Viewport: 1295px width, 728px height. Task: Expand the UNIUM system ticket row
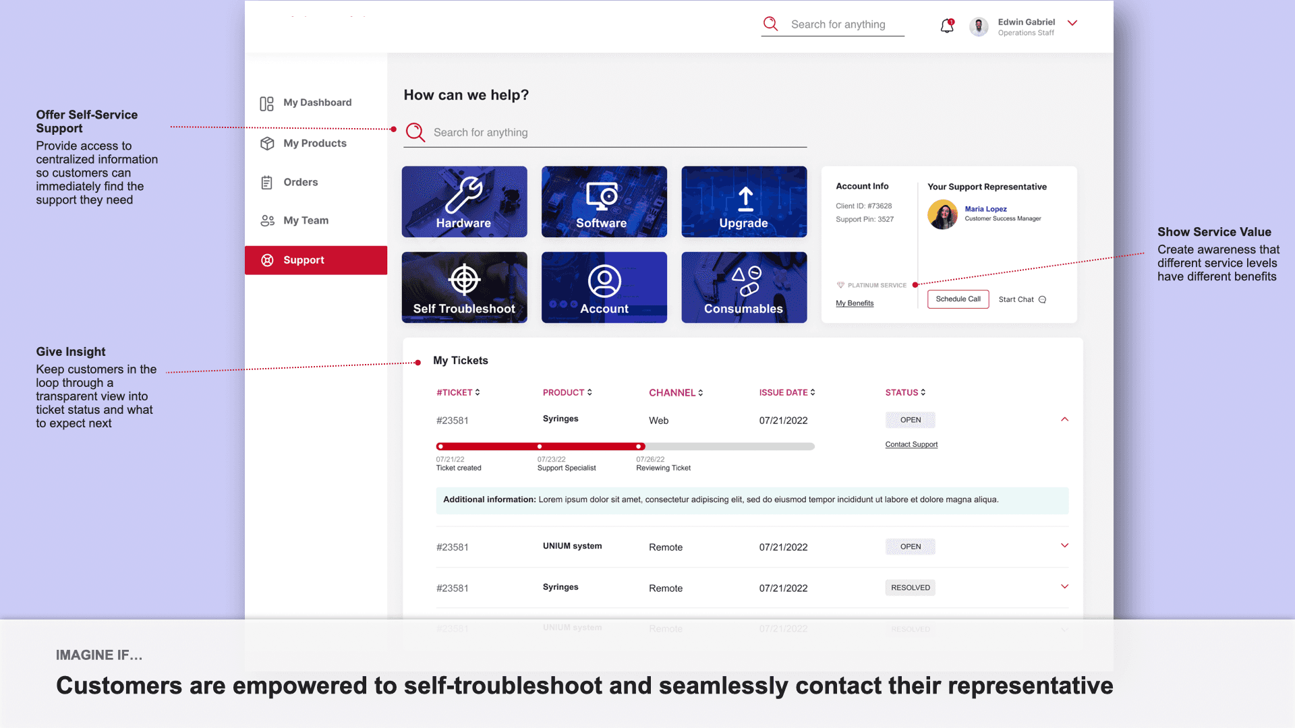click(x=1064, y=546)
